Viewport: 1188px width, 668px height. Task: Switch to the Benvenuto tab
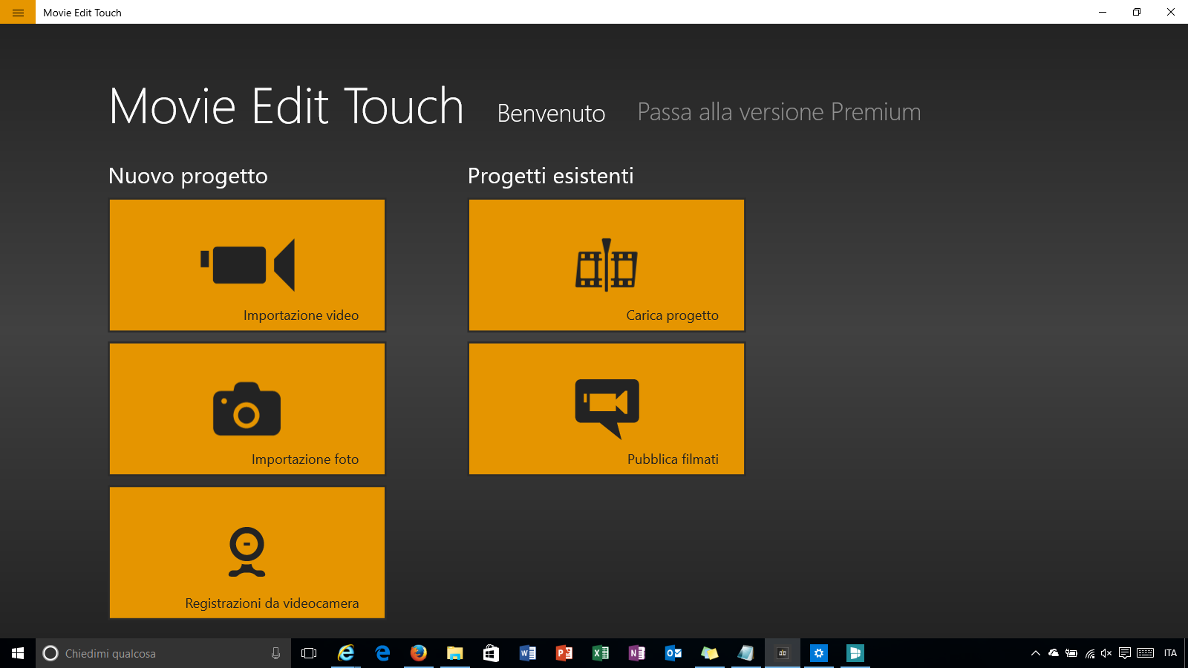[x=551, y=113]
